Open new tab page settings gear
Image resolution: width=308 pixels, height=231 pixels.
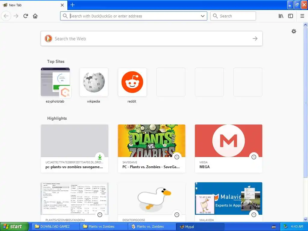coord(294,31)
